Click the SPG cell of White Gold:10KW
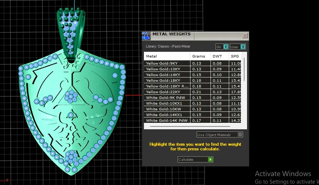This screenshot has height=185, width=319. pos(235,109)
